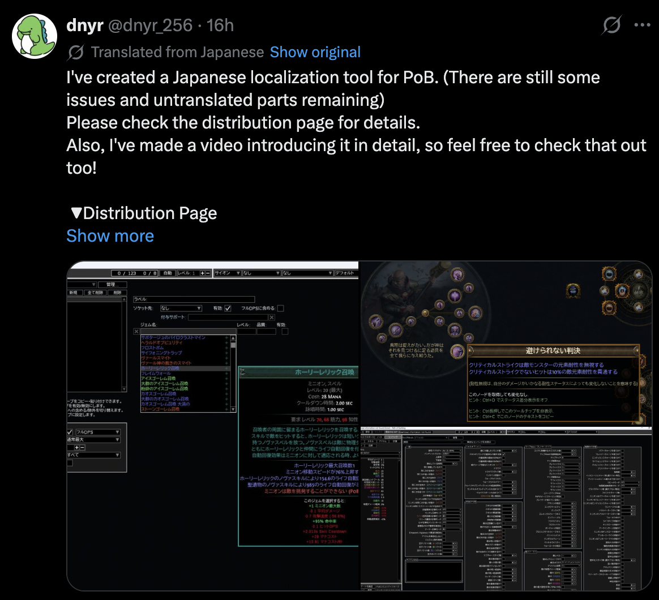
Task: Expand the サイオン class dropdown
Action: click(x=228, y=273)
